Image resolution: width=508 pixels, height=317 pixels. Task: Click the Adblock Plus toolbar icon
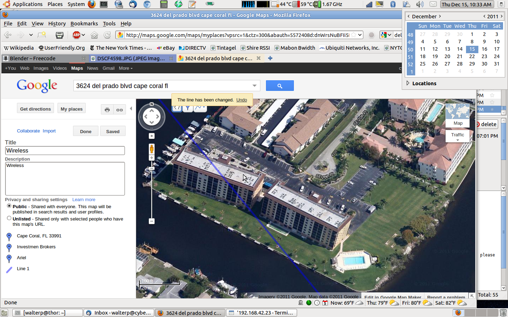point(77,35)
